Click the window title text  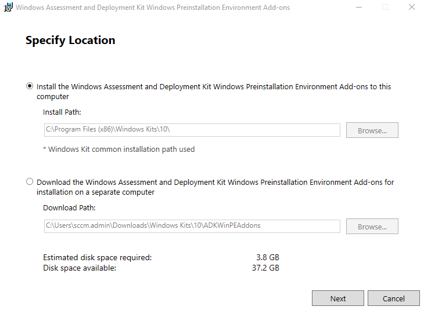point(152,8)
